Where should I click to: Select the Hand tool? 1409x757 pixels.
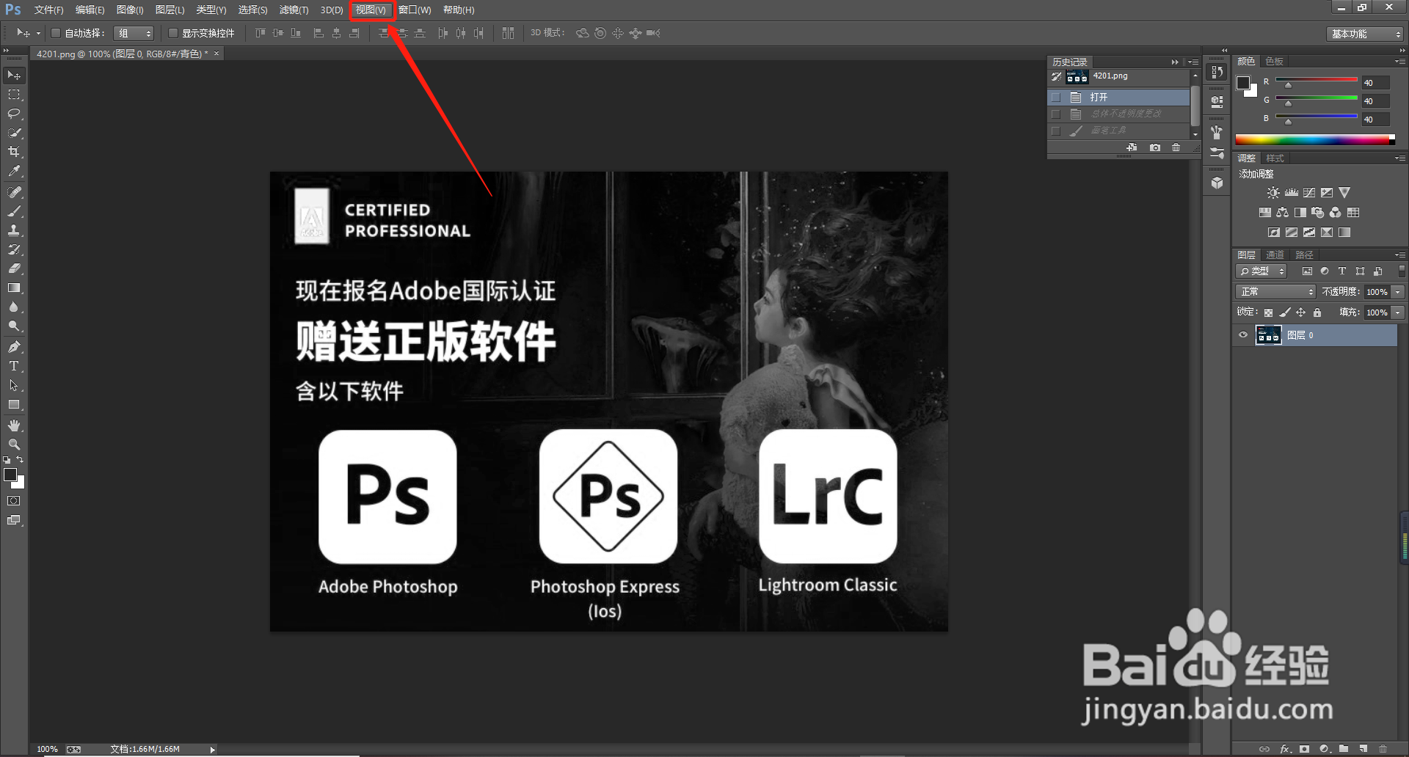pyautogui.click(x=14, y=425)
